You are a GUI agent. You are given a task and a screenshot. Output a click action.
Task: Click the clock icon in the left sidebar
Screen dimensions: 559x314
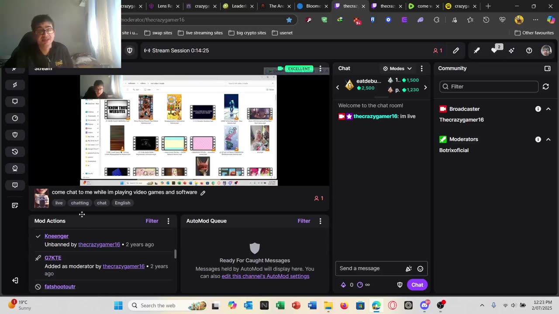coord(15,118)
